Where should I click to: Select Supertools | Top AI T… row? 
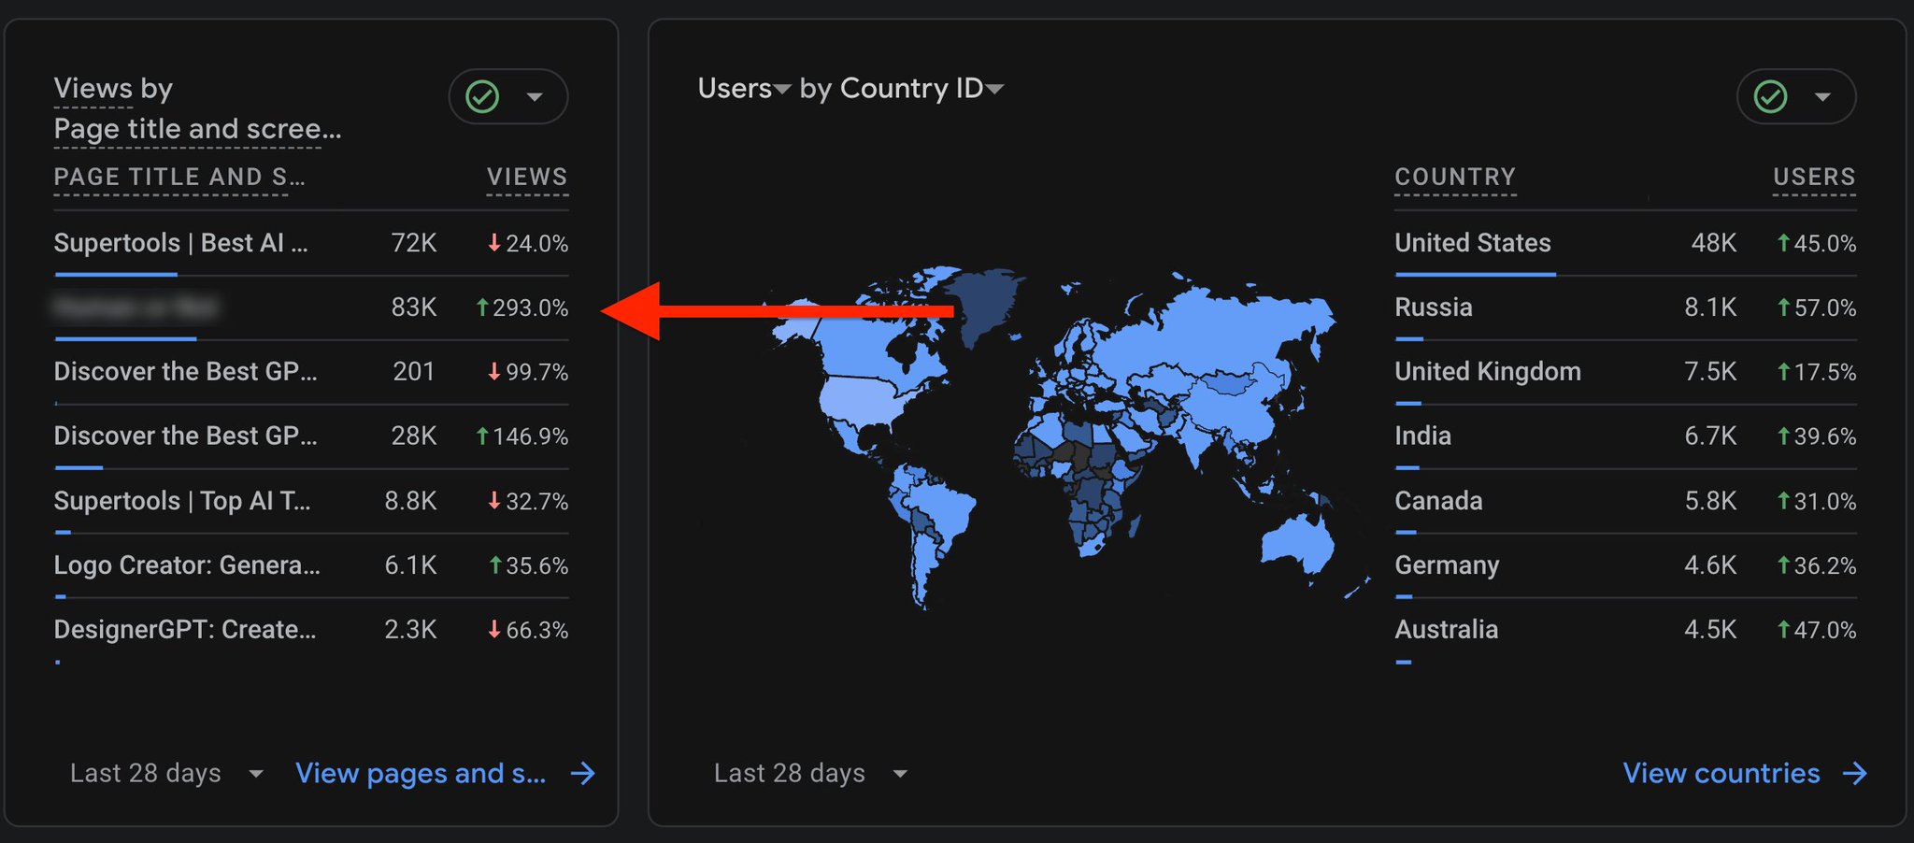coord(311,502)
